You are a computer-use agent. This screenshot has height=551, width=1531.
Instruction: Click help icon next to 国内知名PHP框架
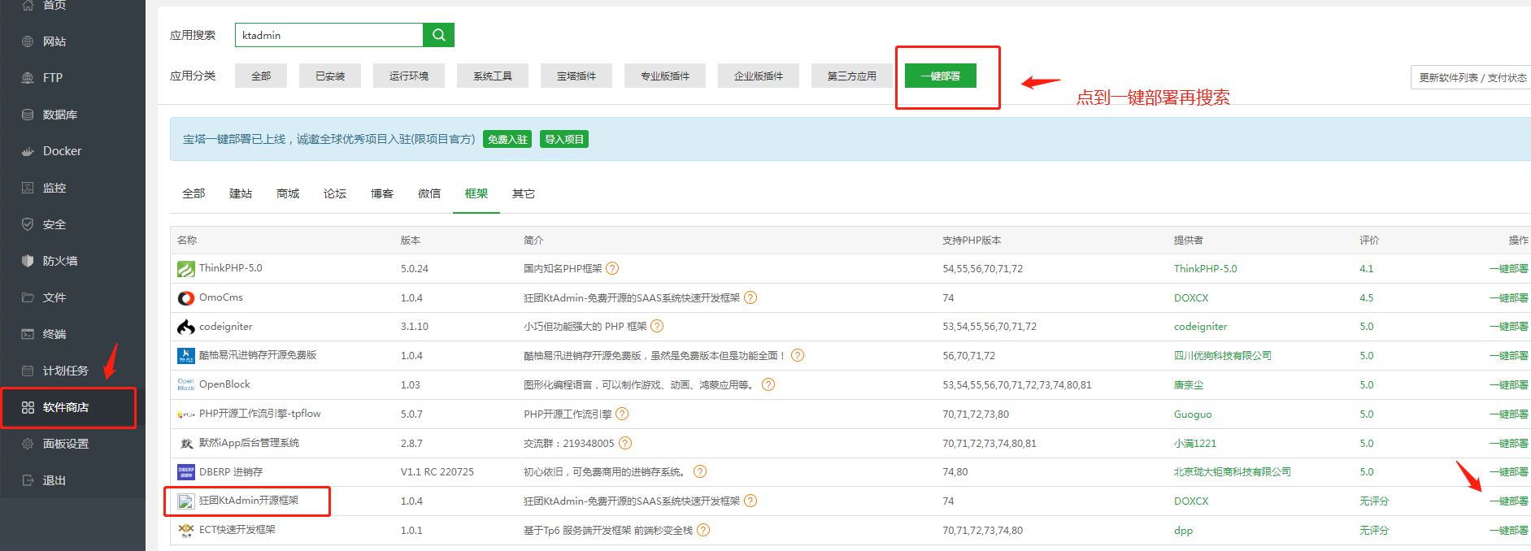point(612,268)
